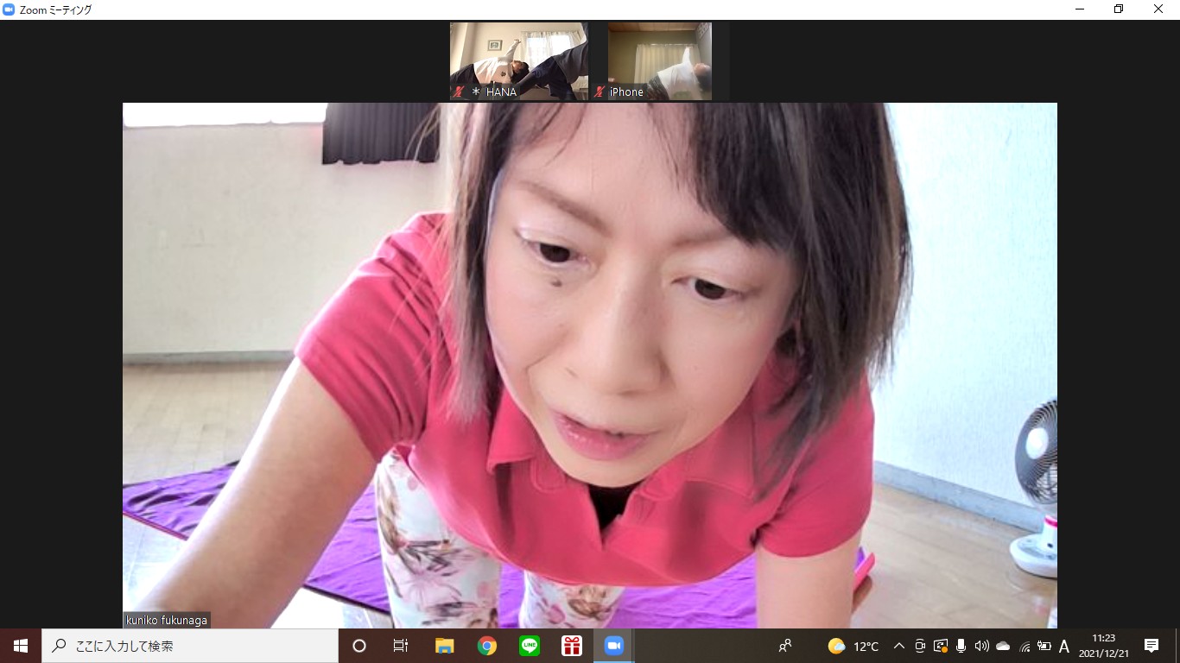Screen dimensions: 1180x663
Task: Open File Explorer from the taskbar
Action: pos(444,646)
